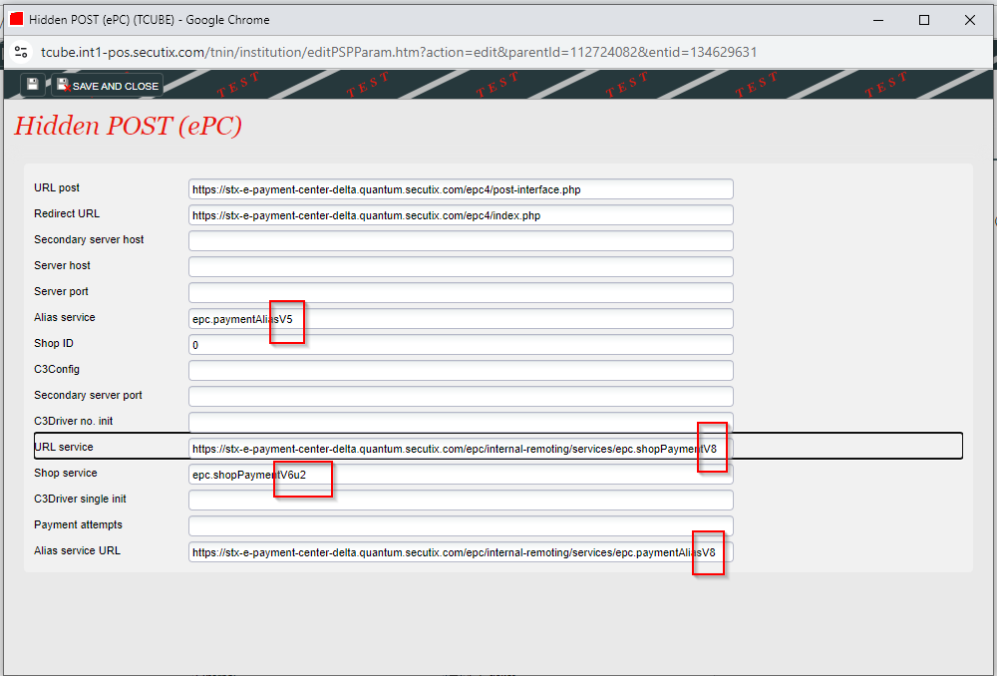Click the URL post input field
The height and width of the screenshot is (676, 997).
pyautogui.click(x=461, y=188)
